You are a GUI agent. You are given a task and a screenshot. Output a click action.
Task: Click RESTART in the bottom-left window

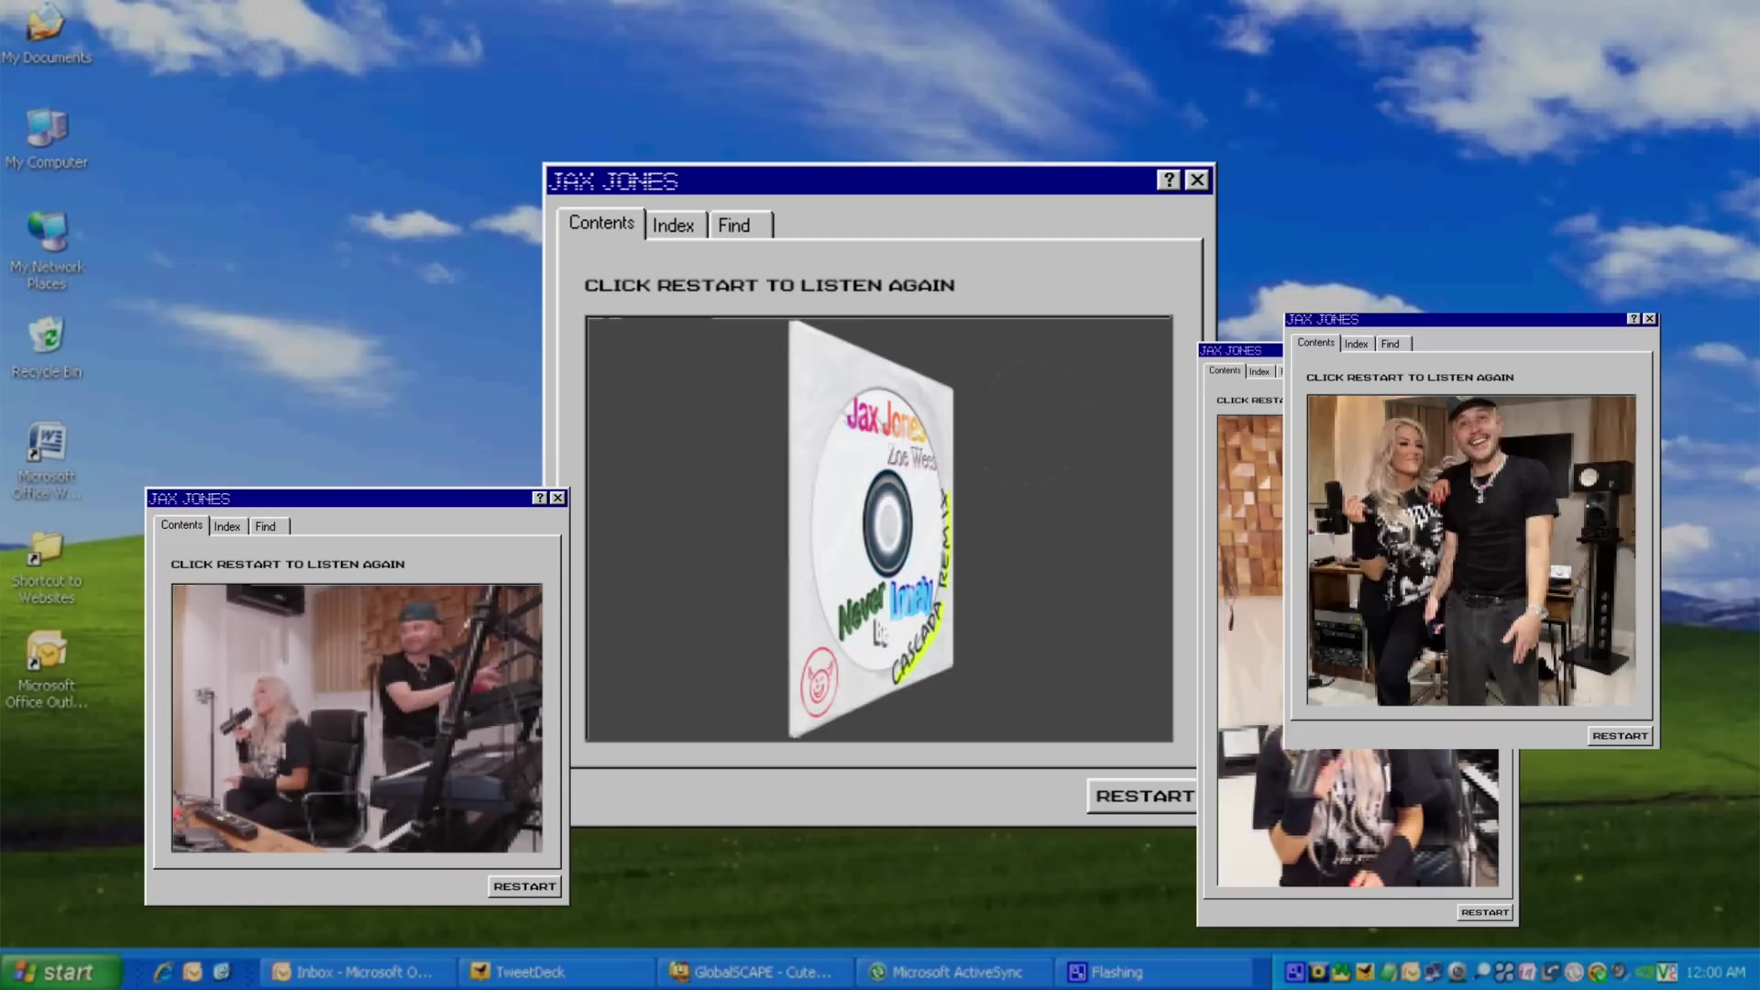[524, 886]
